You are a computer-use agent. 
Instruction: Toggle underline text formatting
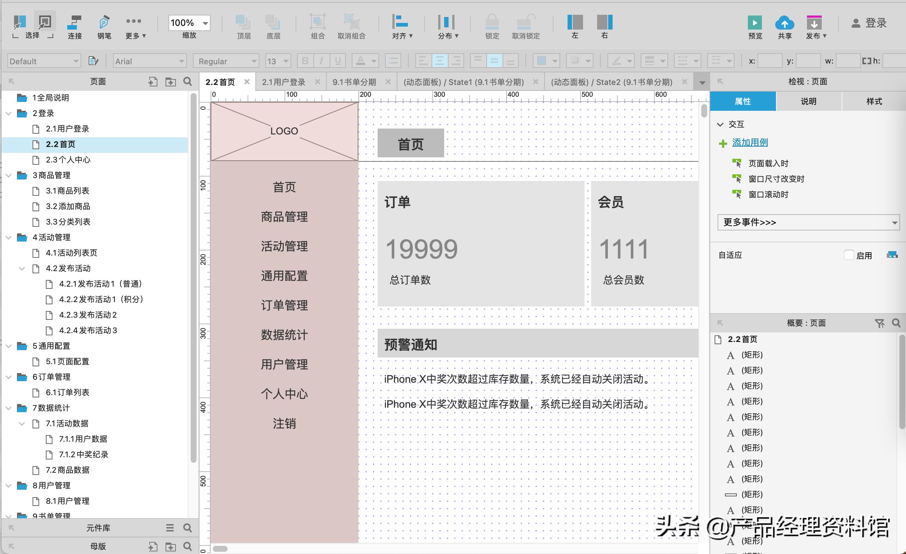click(x=337, y=61)
